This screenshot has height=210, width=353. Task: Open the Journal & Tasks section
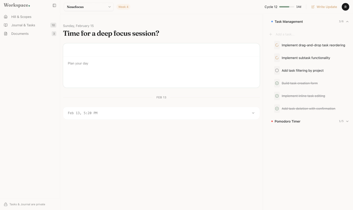(23, 25)
